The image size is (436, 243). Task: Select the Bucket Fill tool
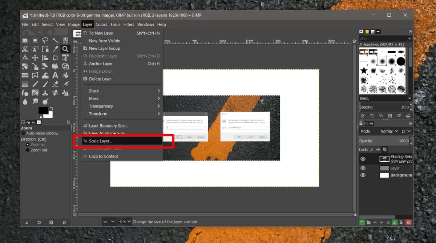click(65, 75)
